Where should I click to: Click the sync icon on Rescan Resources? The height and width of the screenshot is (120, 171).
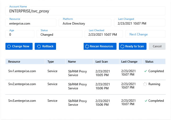pos(87,47)
